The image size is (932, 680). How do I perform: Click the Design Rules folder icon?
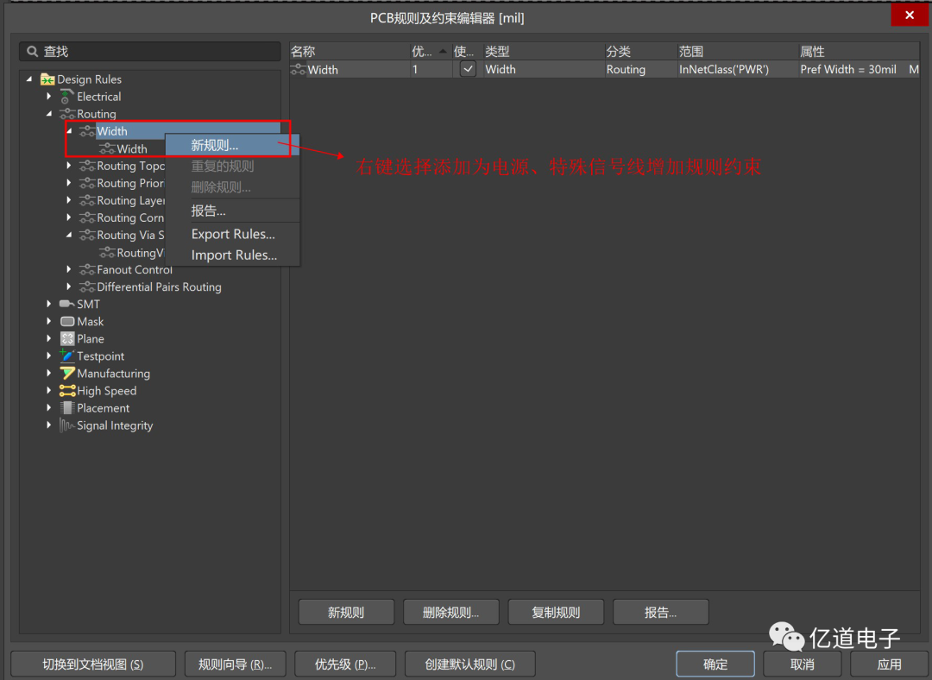coord(47,79)
